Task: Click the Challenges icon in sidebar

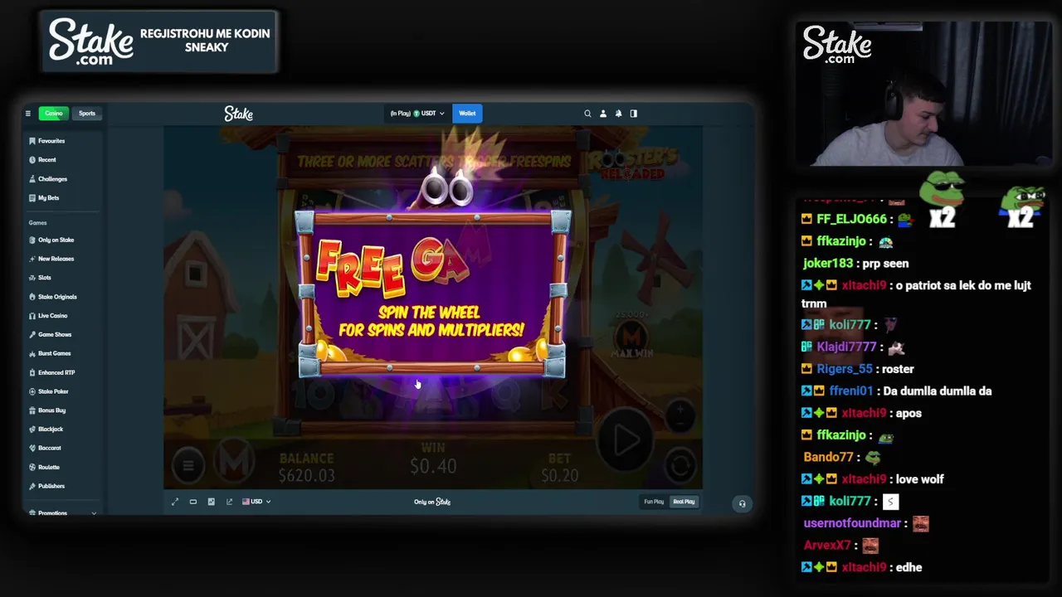Action: pos(32,179)
